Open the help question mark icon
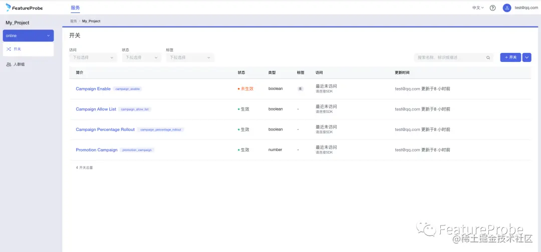541x252 pixels. 493,8
